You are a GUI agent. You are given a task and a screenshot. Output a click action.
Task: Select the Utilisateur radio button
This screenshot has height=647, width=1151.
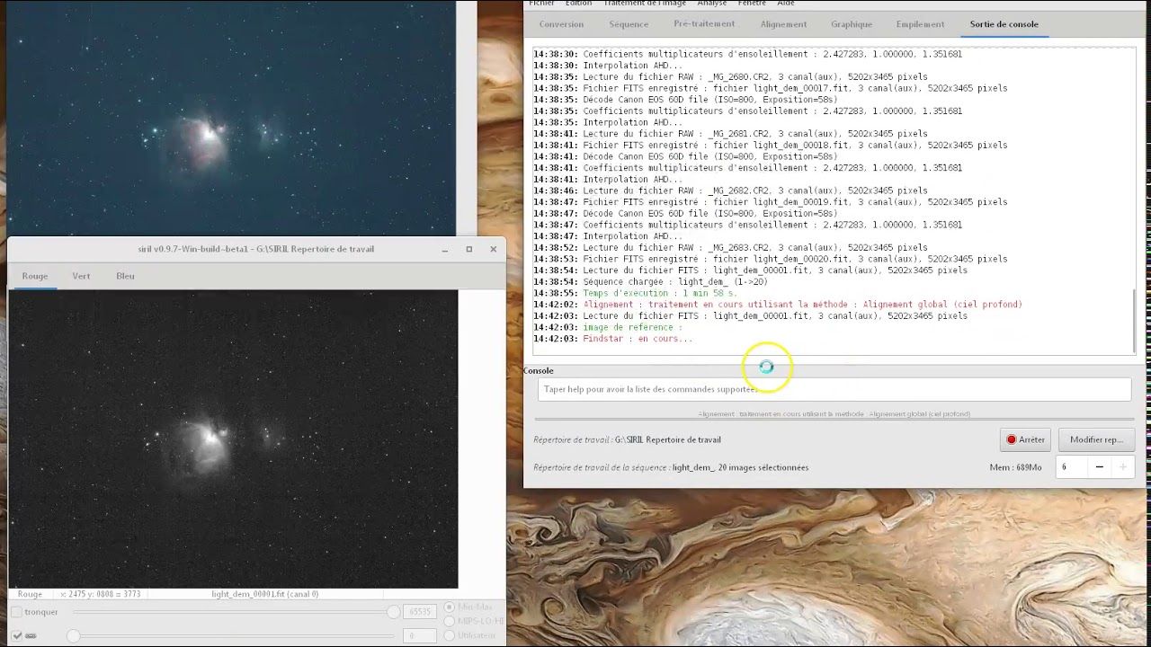[450, 635]
